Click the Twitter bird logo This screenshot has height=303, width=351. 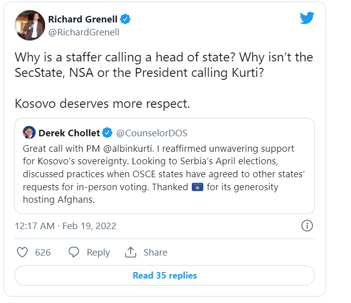point(307,18)
